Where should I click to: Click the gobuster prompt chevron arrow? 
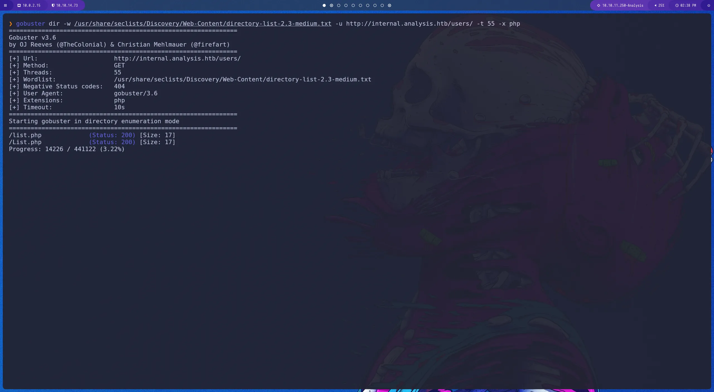11,24
